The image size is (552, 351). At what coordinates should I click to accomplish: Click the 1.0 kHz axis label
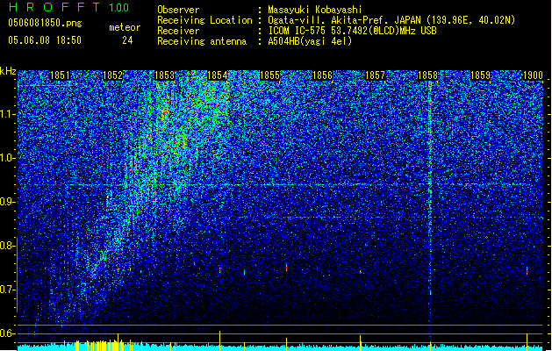click(8, 158)
